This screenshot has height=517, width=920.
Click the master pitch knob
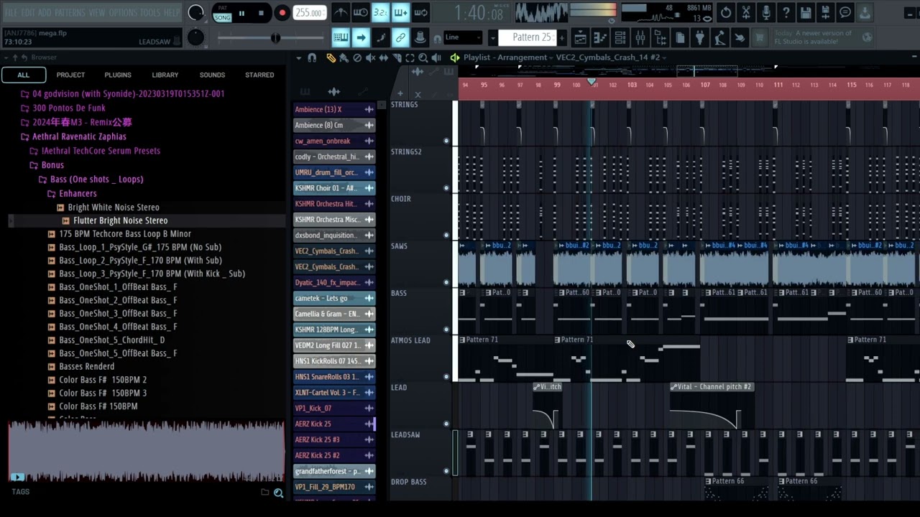point(195,37)
